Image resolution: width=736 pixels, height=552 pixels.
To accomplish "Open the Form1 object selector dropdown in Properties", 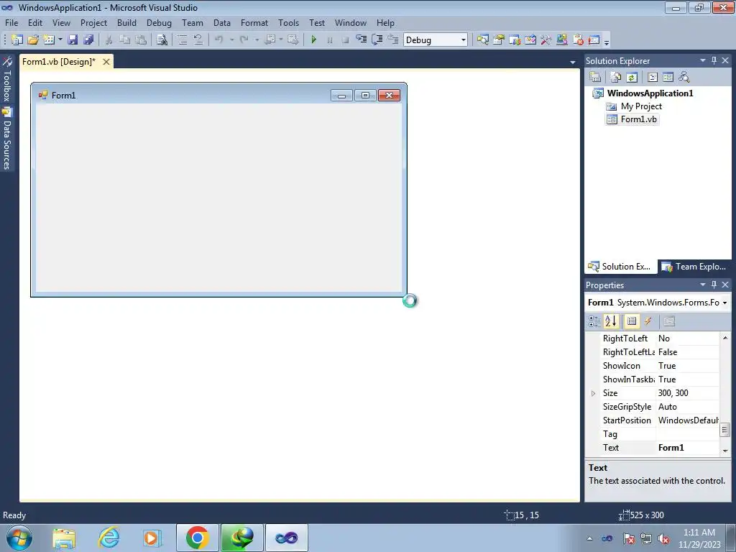I will [724, 303].
